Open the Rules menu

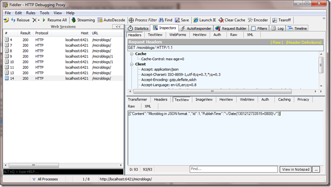click(31, 13)
